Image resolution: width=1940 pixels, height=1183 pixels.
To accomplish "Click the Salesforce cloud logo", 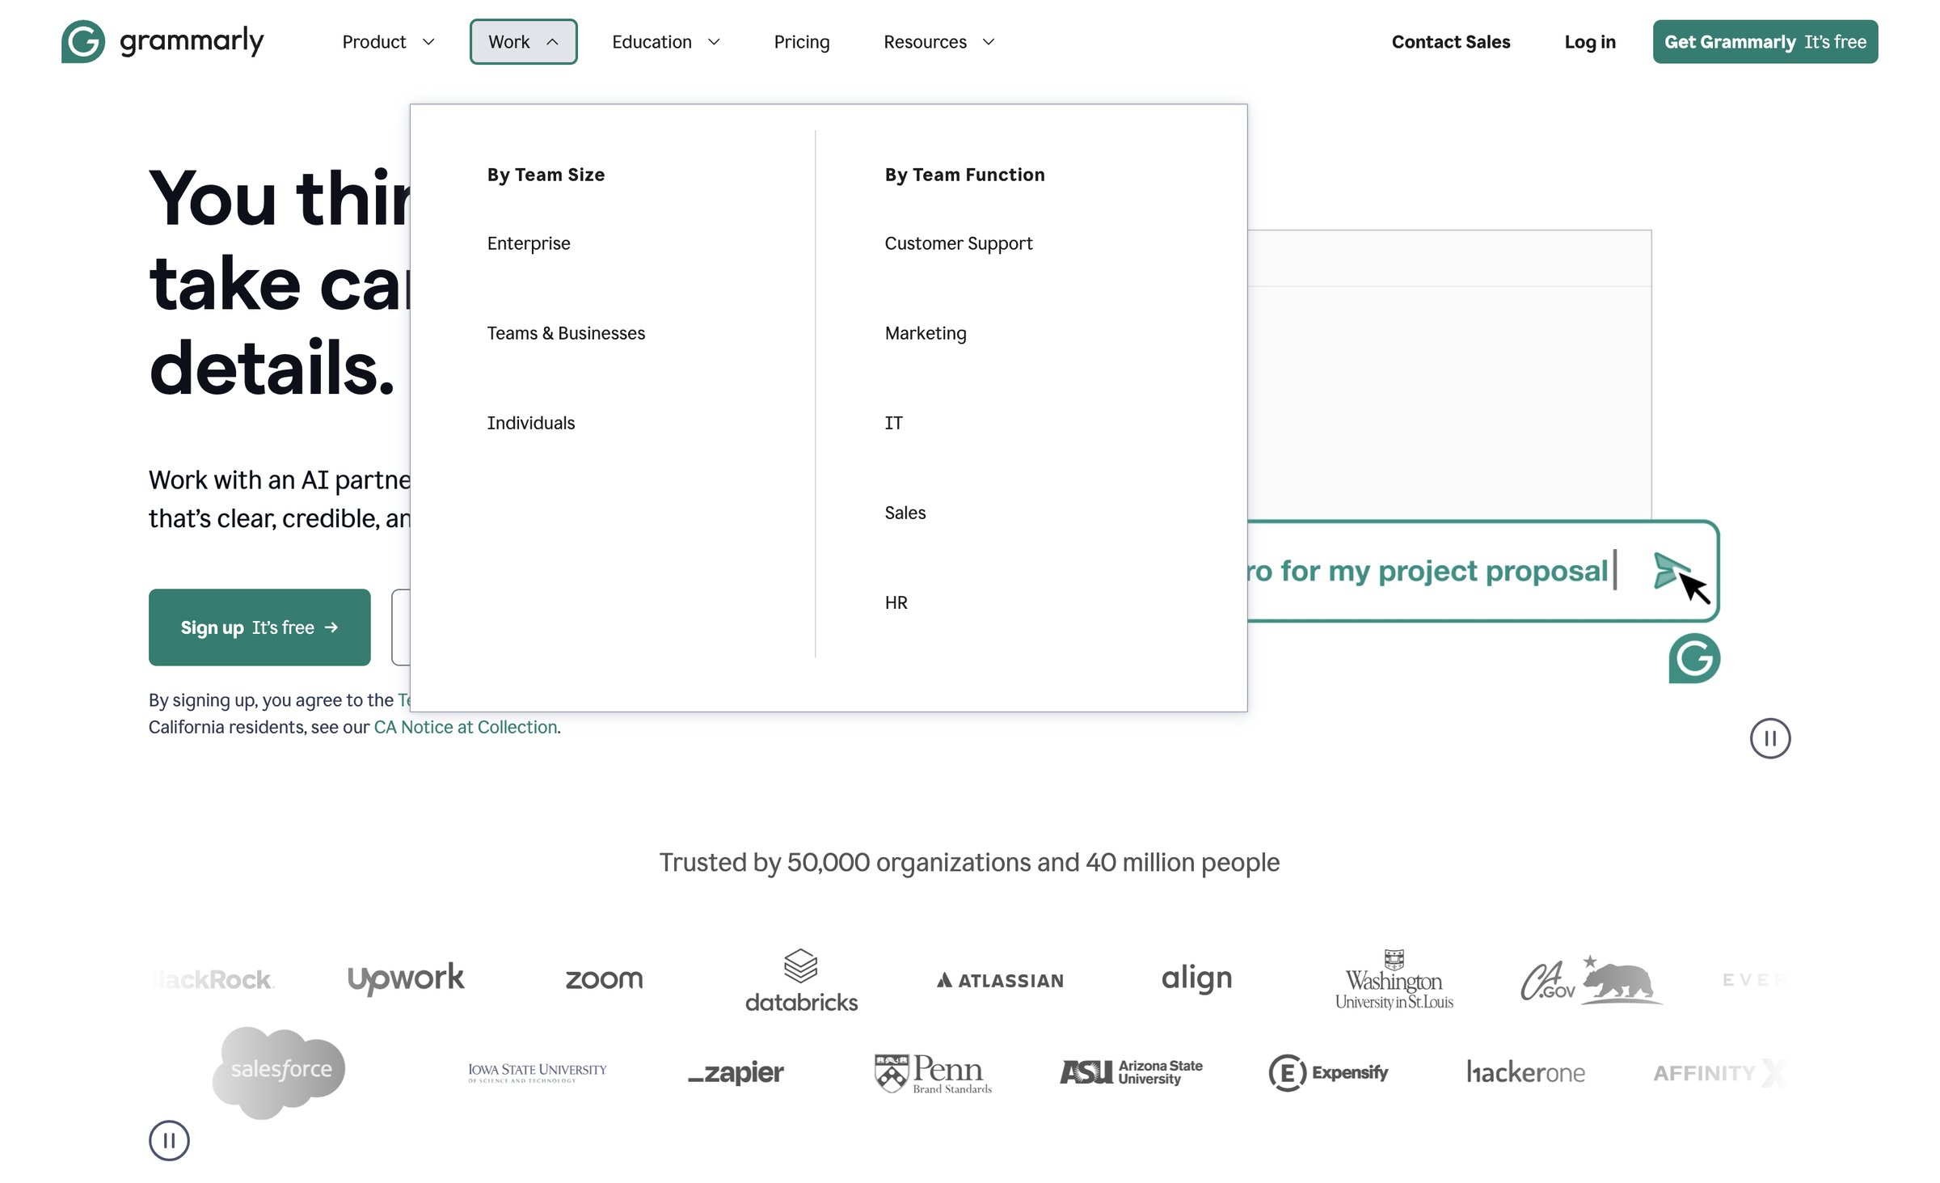I will (x=279, y=1072).
